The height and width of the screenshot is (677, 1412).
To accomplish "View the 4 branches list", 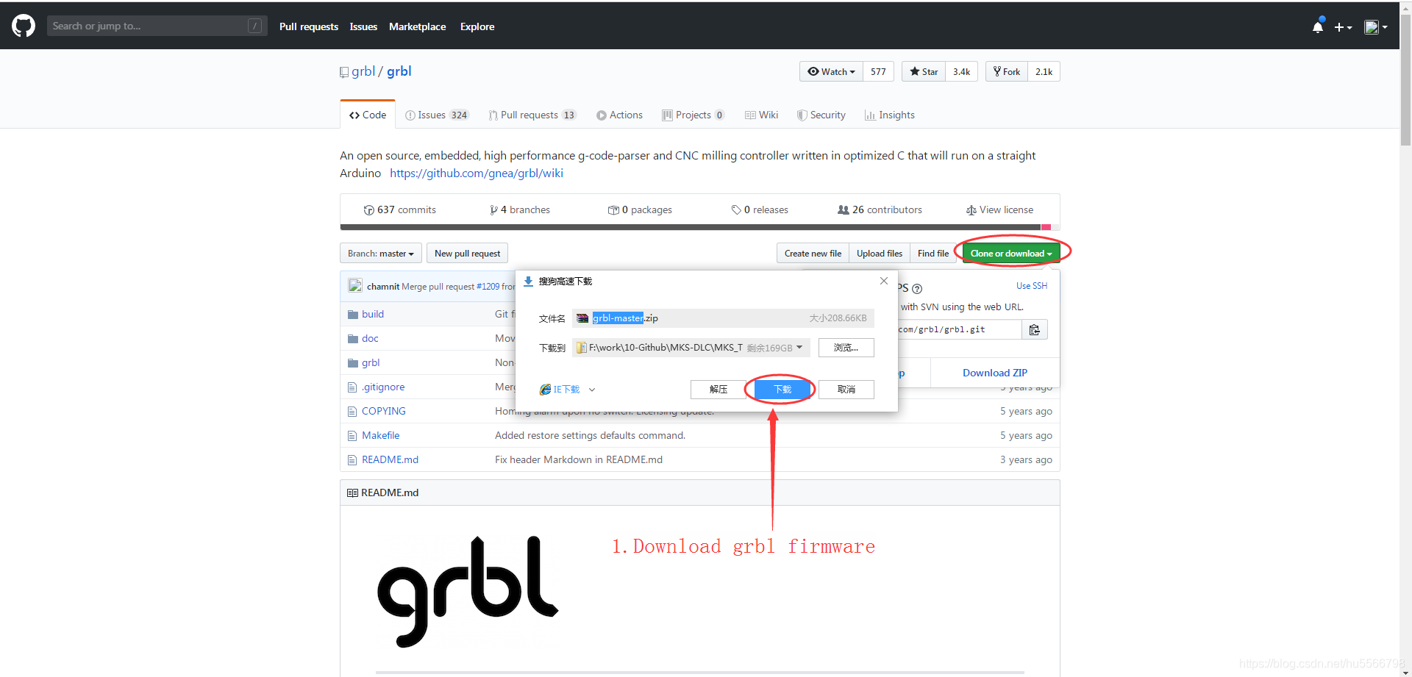I will point(520,209).
